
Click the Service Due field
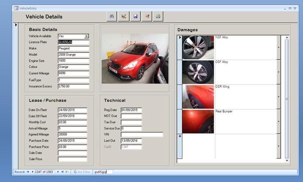pos(131,128)
